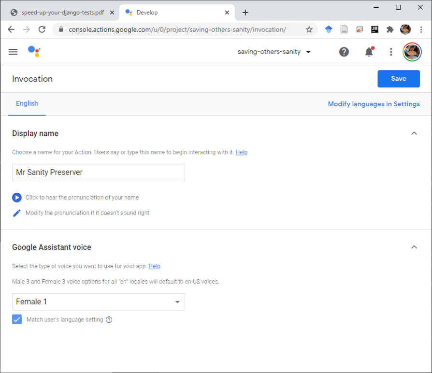Play the pronunciation of your name
This screenshot has width=432, height=373.
[17, 198]
